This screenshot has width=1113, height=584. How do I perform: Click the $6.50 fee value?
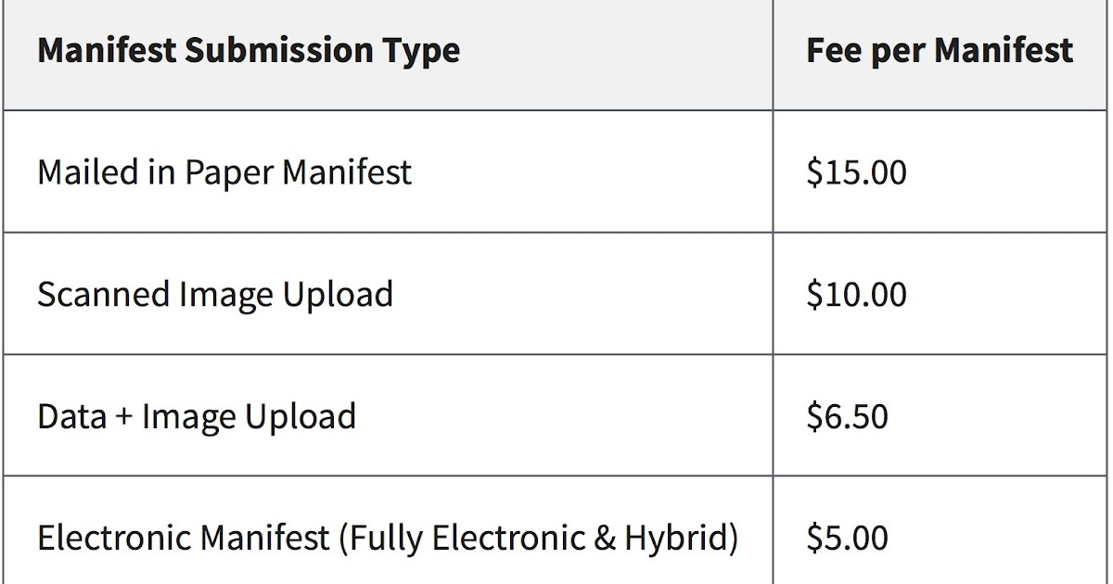(x=847, y=416)
